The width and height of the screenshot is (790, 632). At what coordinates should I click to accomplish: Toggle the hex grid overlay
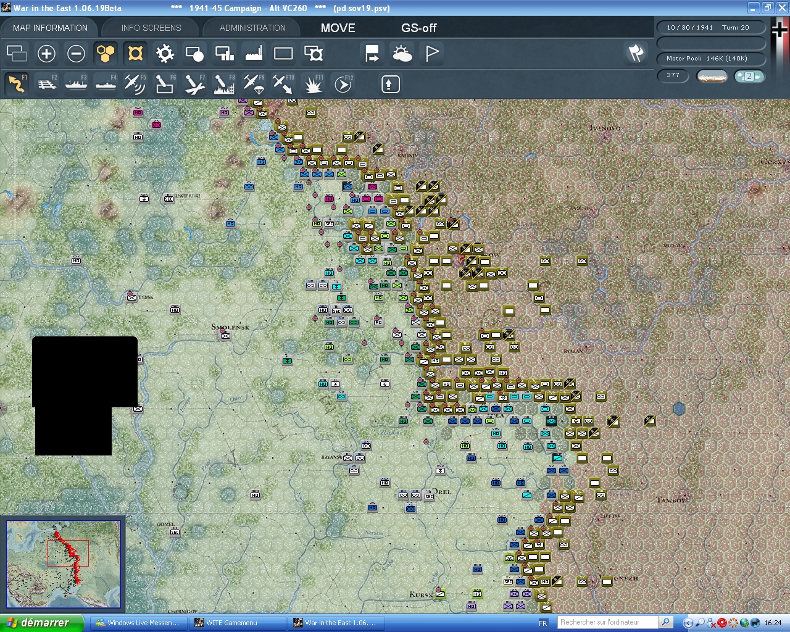click(106, 54)
